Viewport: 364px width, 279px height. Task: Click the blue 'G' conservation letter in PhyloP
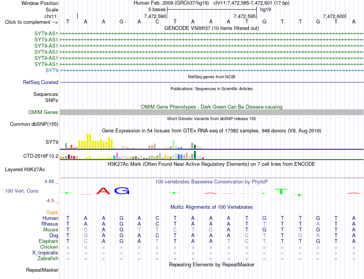[x=121, y=191]
